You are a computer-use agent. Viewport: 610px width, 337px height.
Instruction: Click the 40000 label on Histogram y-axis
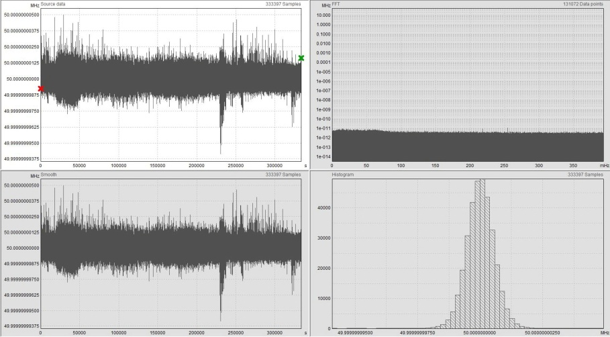323,208
